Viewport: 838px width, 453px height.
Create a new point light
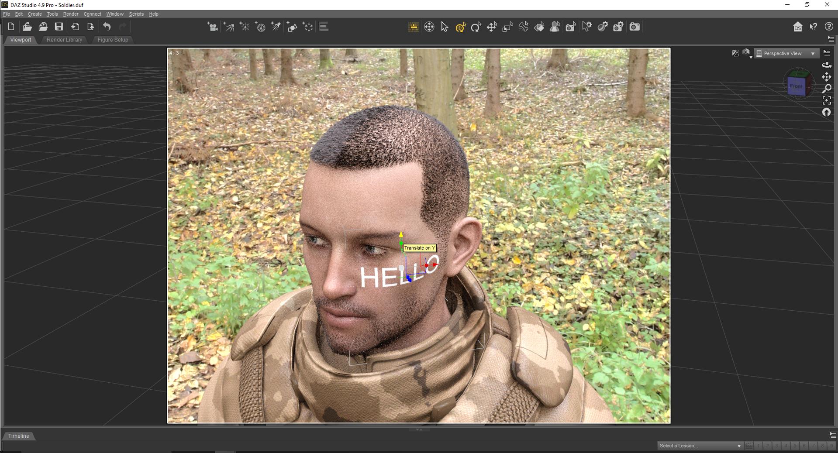[245, 27]
